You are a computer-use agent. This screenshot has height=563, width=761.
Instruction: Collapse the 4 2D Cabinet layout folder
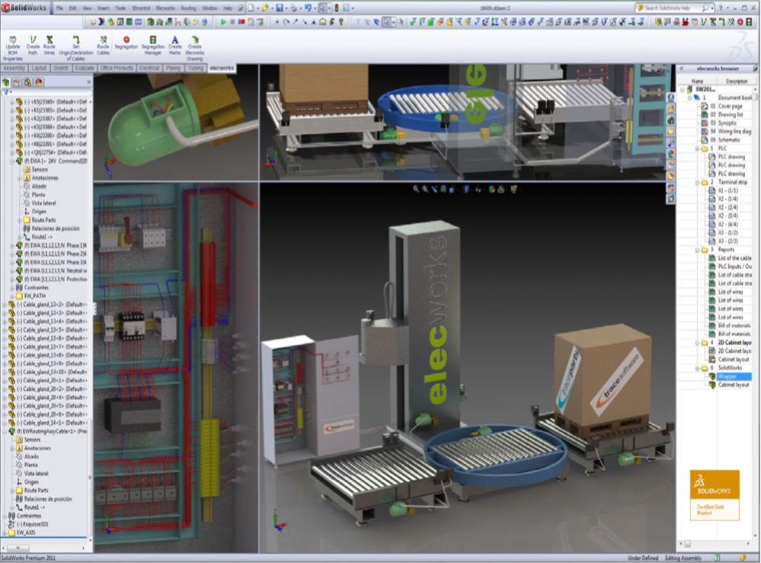[x=698, y=343]
